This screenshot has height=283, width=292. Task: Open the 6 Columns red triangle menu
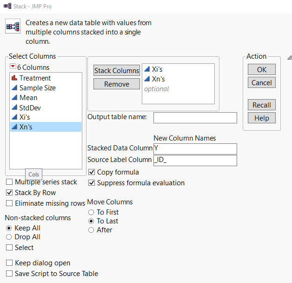pyautogui.click(x=13, y=67)
